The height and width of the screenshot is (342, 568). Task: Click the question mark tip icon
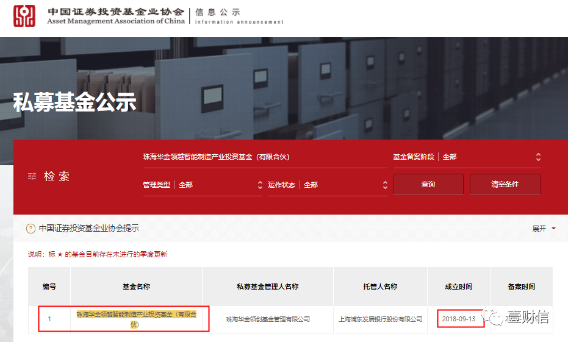[31, 229]
